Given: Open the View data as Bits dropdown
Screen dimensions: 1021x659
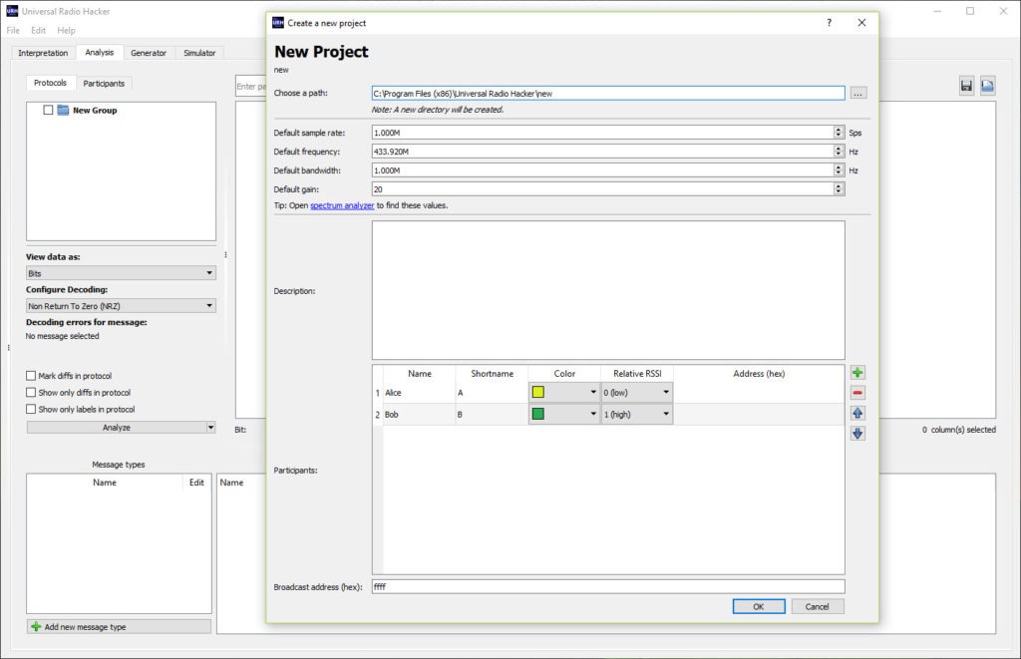Looking at the screenshot, I should click(121, 273).
